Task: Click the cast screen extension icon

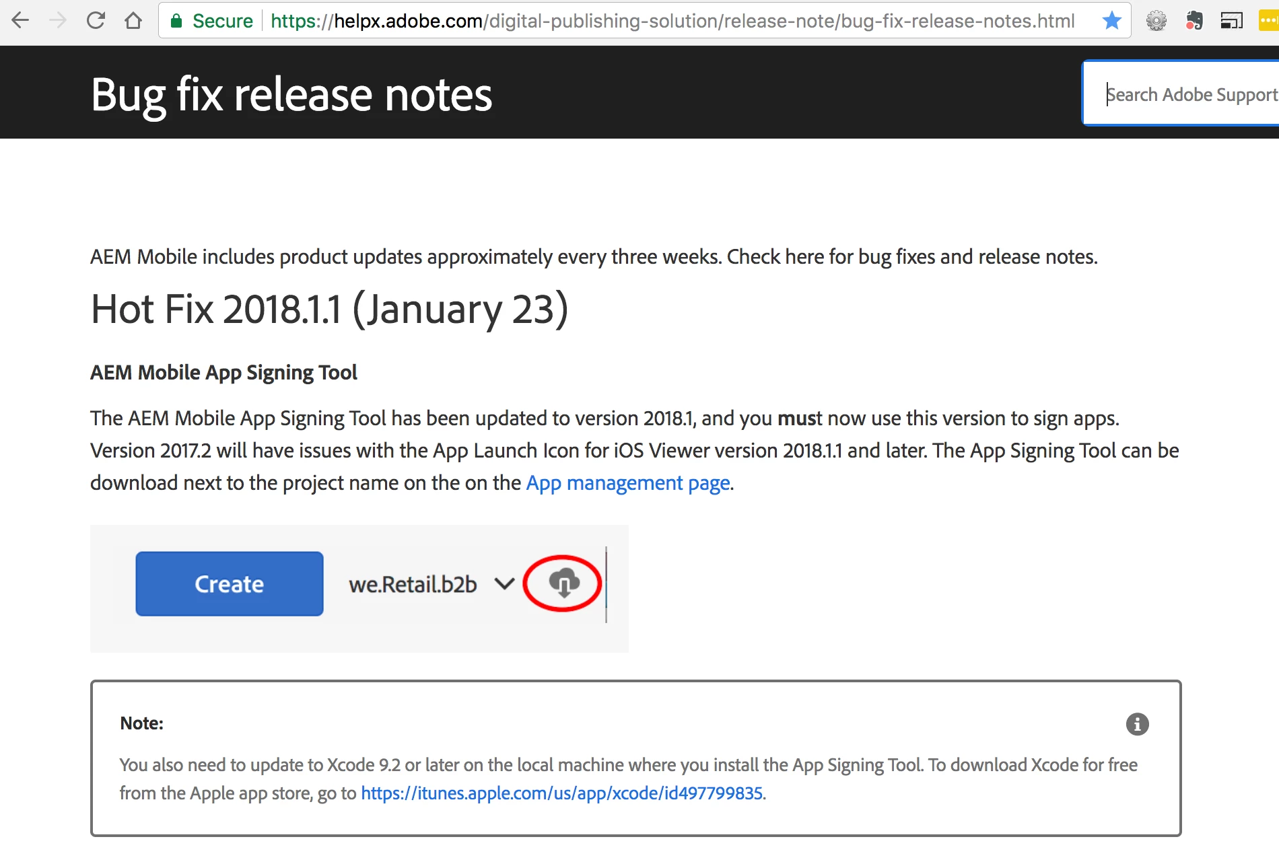Action: point(1231,21)
